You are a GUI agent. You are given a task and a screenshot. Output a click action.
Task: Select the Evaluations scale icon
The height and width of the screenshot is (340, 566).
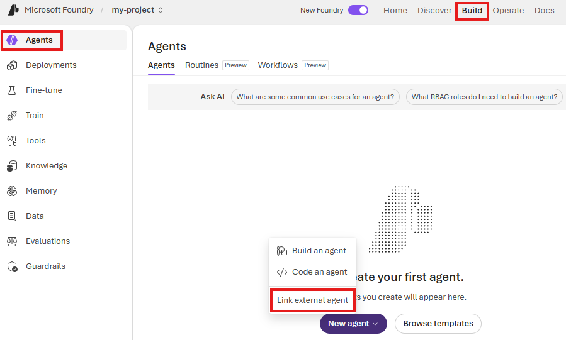point(12,241)
